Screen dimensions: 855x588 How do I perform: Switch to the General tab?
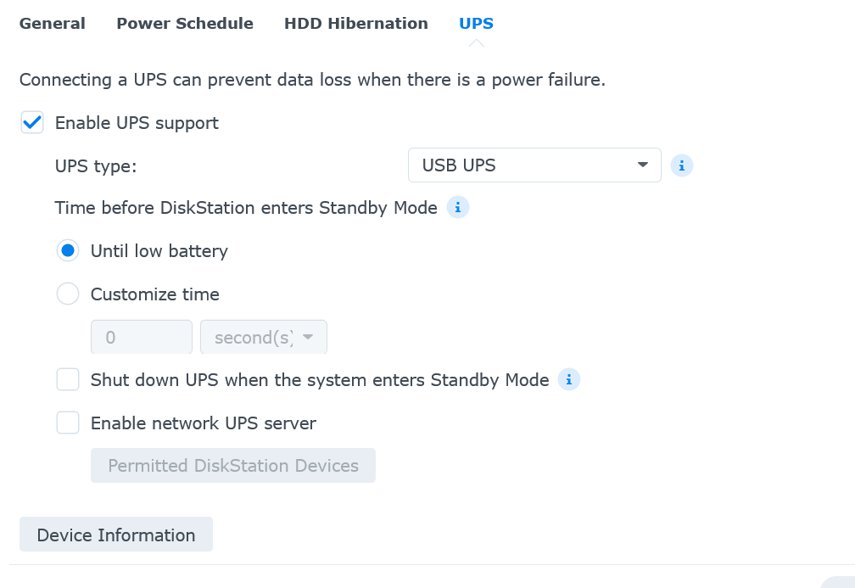52,23
